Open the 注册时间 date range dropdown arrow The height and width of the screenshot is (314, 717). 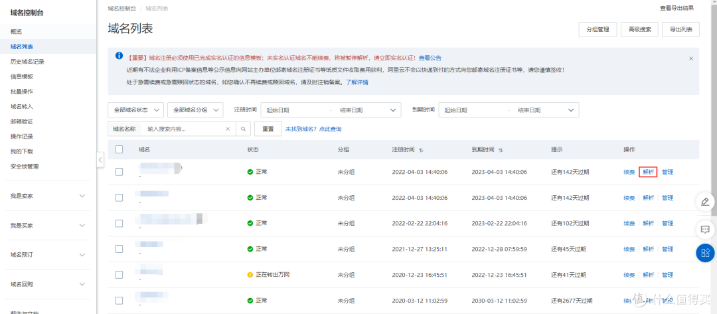click(393, 110)
